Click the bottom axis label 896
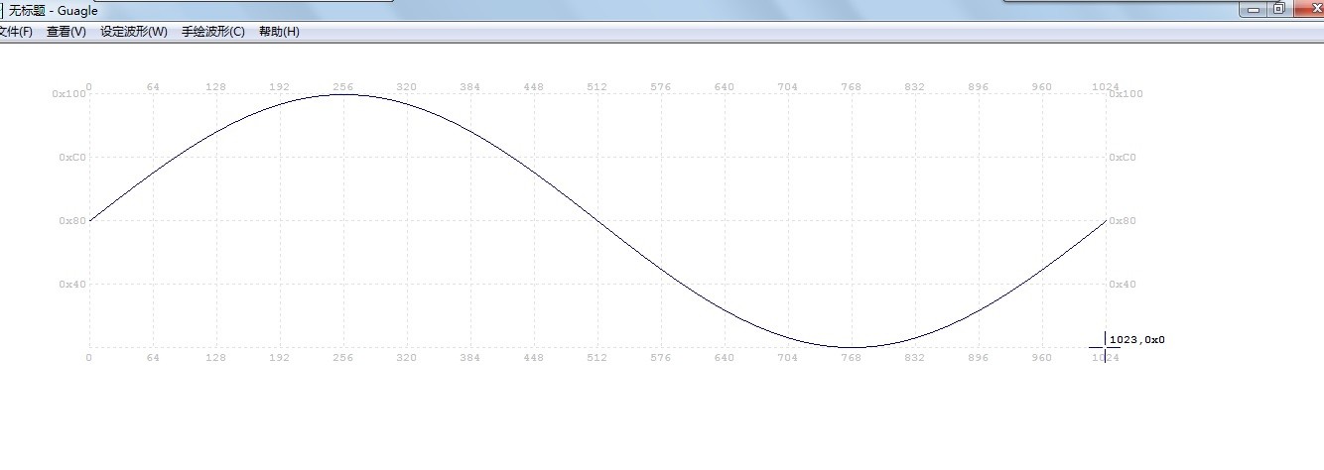Image resolution: width=1324 pixels, height=470 pixels. pyautogui.click(x=979, y=357)
